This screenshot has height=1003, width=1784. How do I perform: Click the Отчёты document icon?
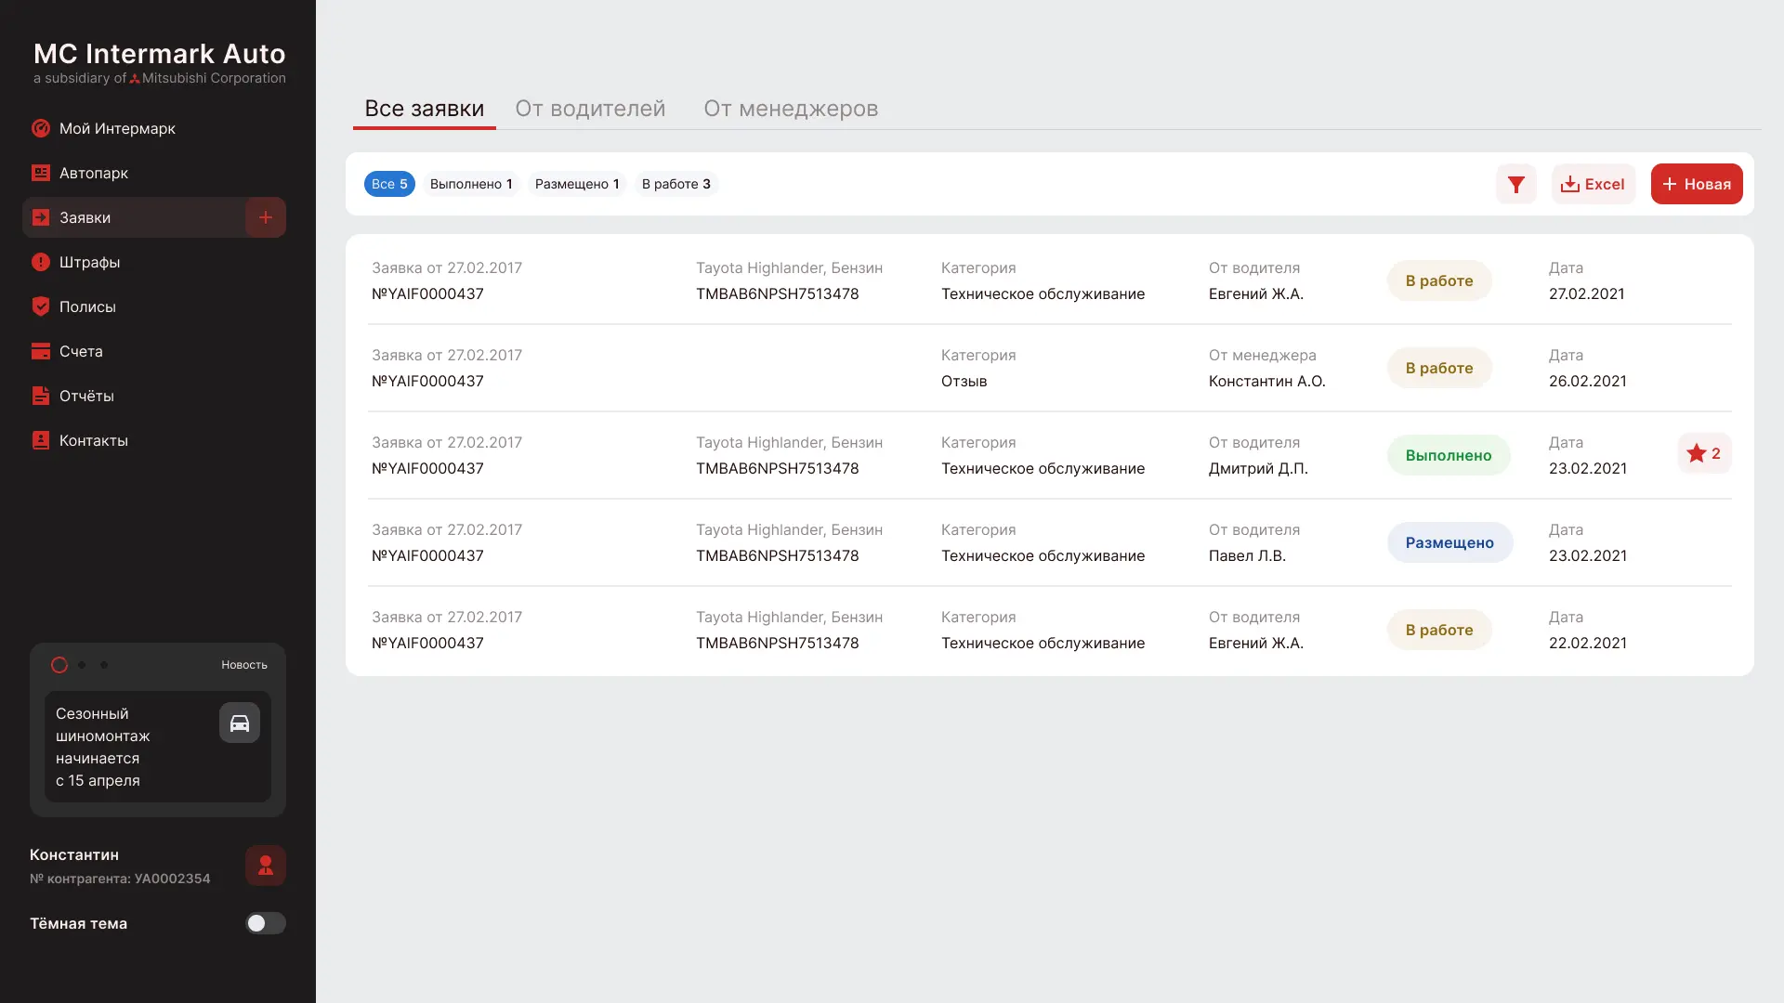(x=41, y=396)
